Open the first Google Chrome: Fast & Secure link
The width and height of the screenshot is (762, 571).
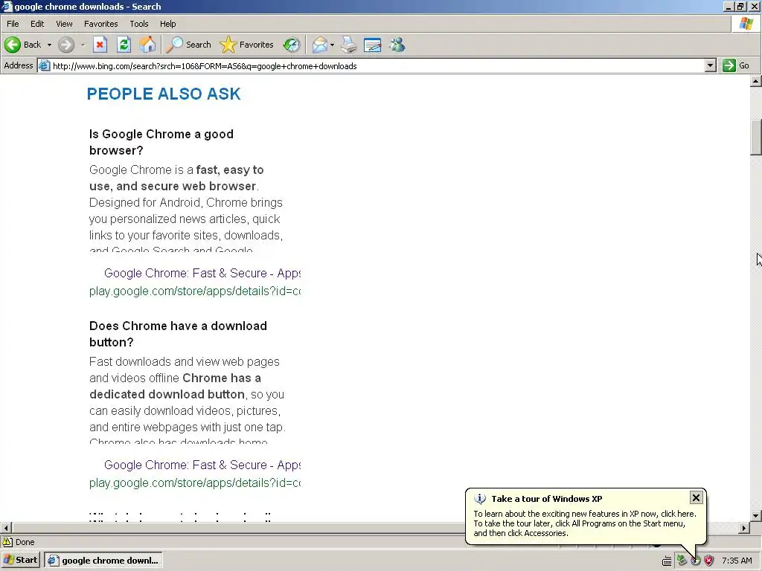[202, 273]
